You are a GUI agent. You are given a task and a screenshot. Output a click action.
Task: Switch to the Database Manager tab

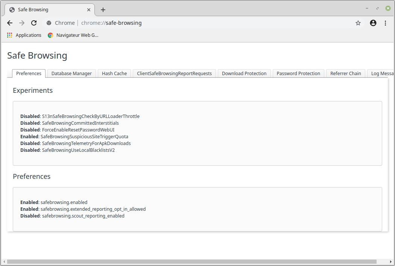[x=71, y=74]
